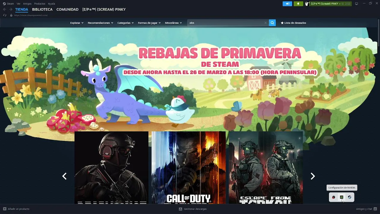Click the red-black icon in tray overflow popup

coord(334,197)
